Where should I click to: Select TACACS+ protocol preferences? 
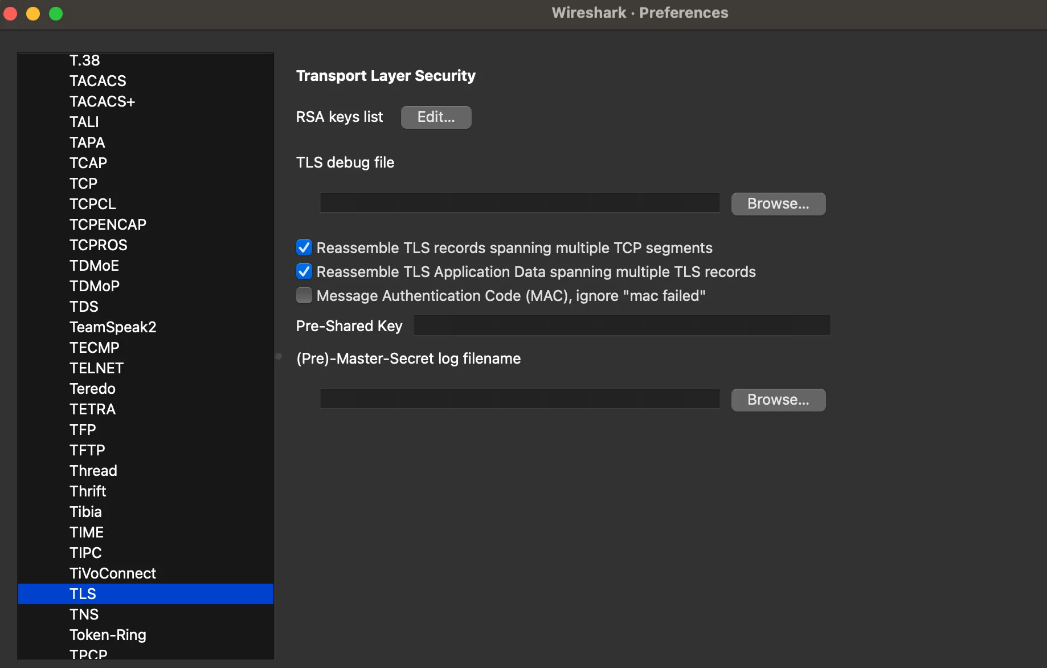tap(102, 101)
